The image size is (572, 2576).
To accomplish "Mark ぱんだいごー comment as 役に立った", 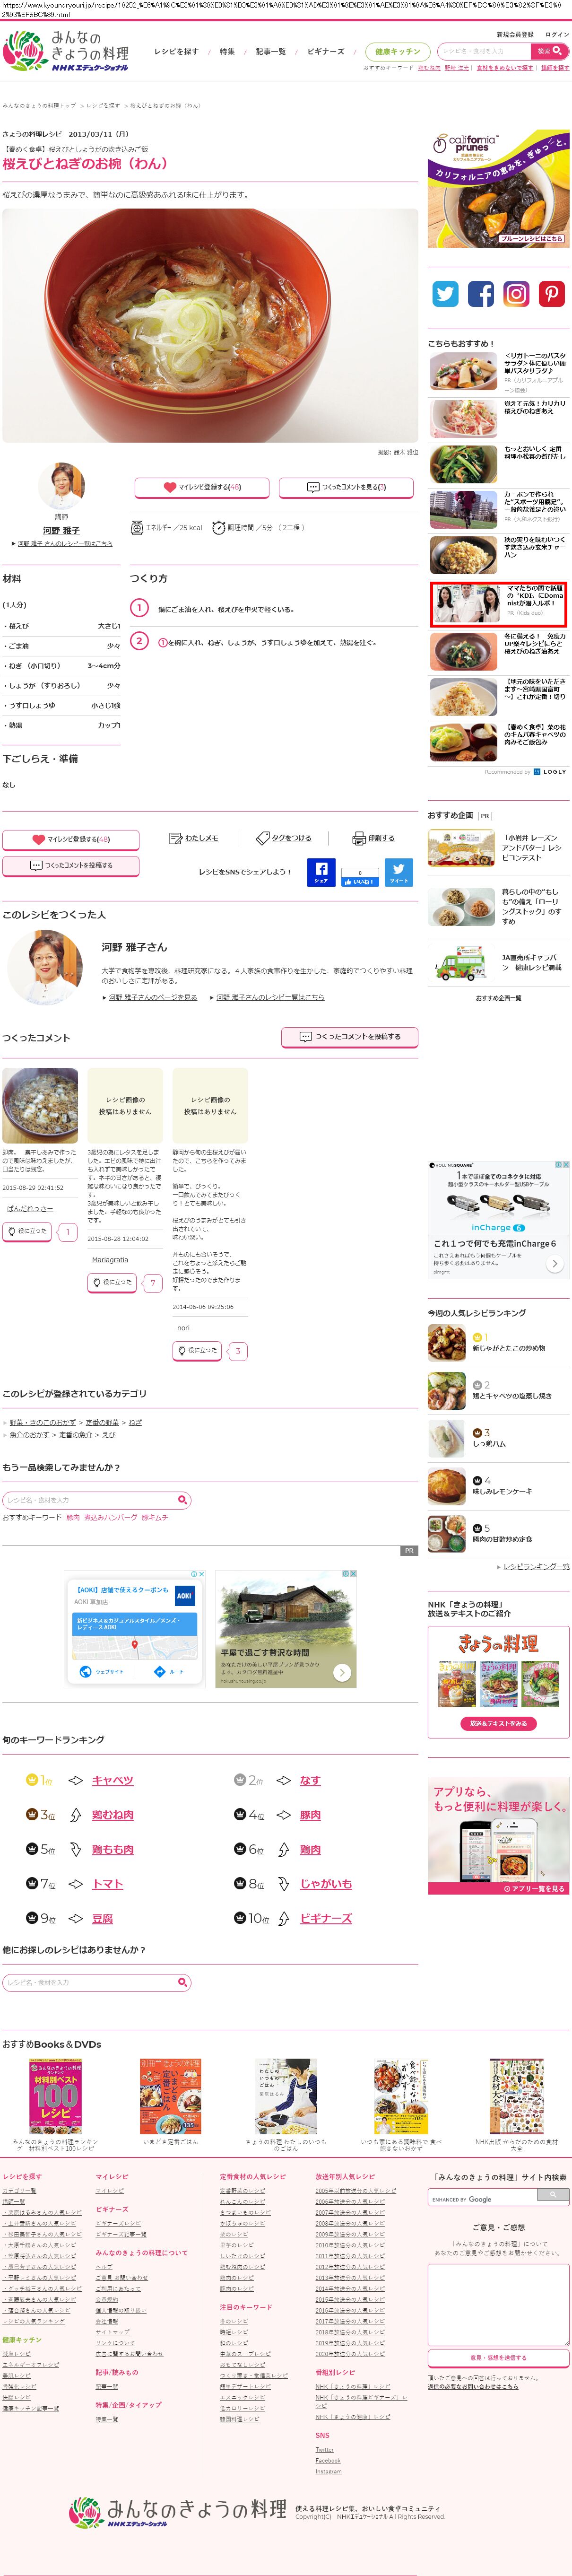I will coord(27,1232).
